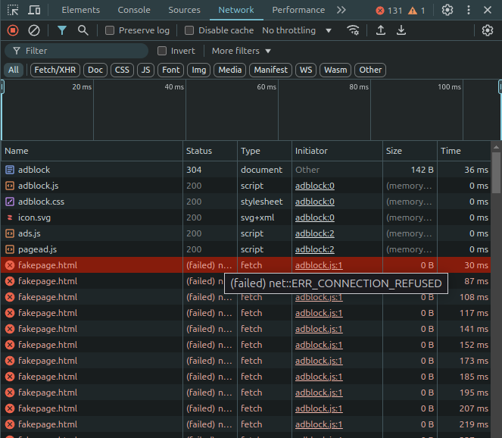Image resolution: width=502 pixels, height=438 pixels.
Task: Open initiator link adblock:2 for ads.js
Action: 315,233
